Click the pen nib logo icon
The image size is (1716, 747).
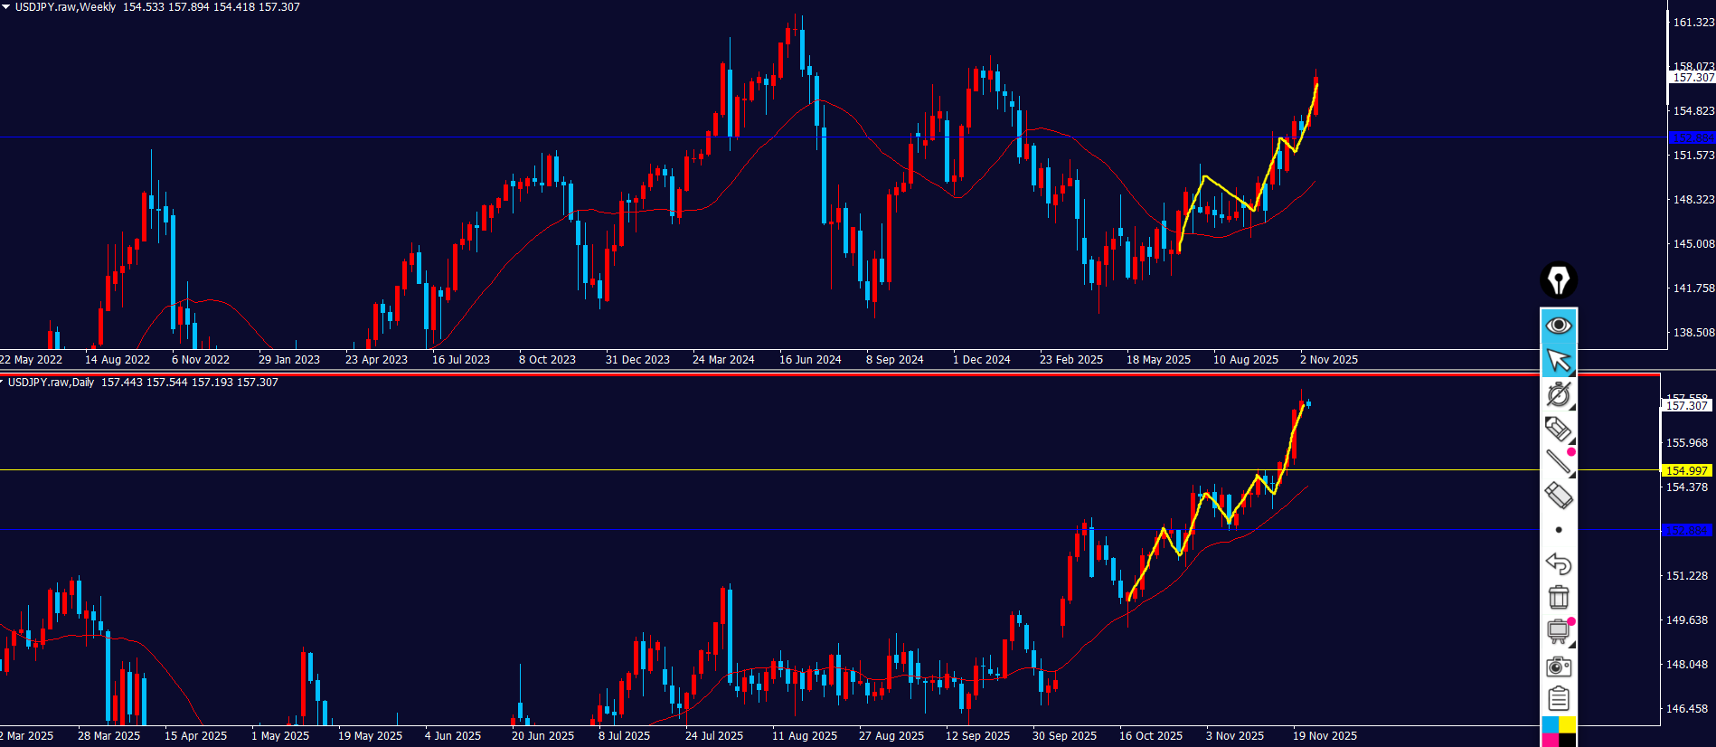(1558, 280)
